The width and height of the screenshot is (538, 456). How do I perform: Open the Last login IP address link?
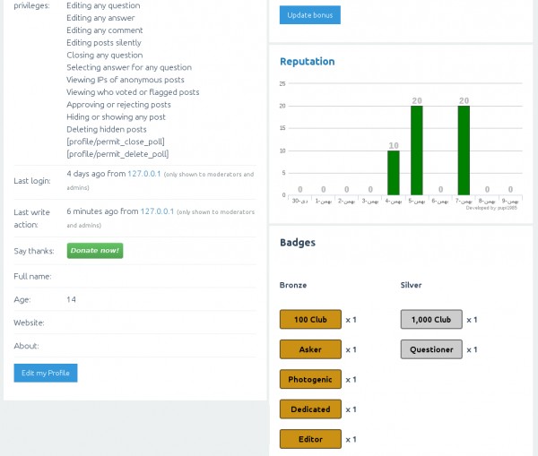(x=144, y=174)
